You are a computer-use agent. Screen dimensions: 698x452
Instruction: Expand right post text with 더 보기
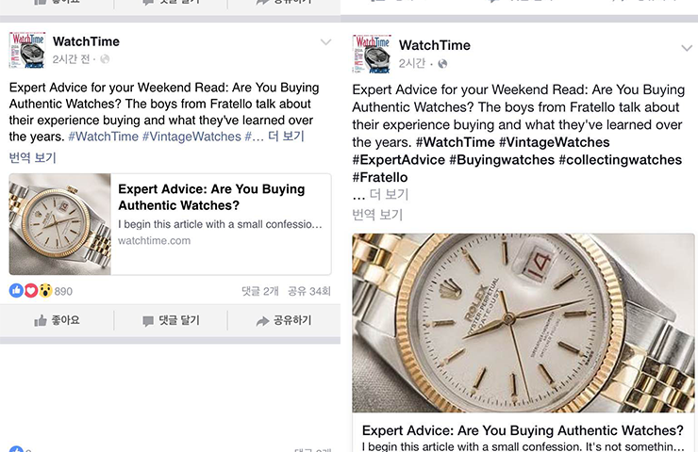pos(389,194)
